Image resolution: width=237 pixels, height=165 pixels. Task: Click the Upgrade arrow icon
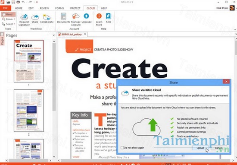(87, 16)
